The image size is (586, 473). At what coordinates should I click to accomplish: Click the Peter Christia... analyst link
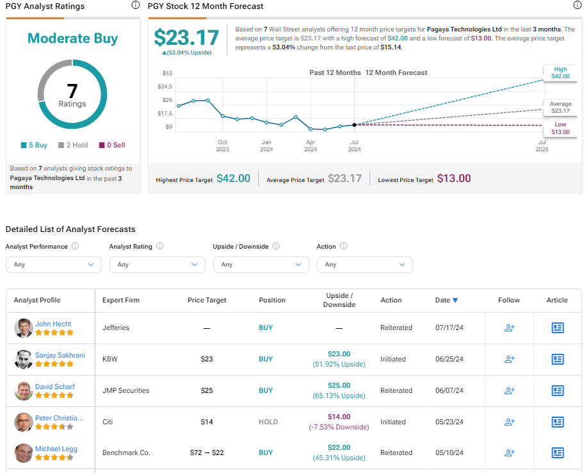coord(59,418)
